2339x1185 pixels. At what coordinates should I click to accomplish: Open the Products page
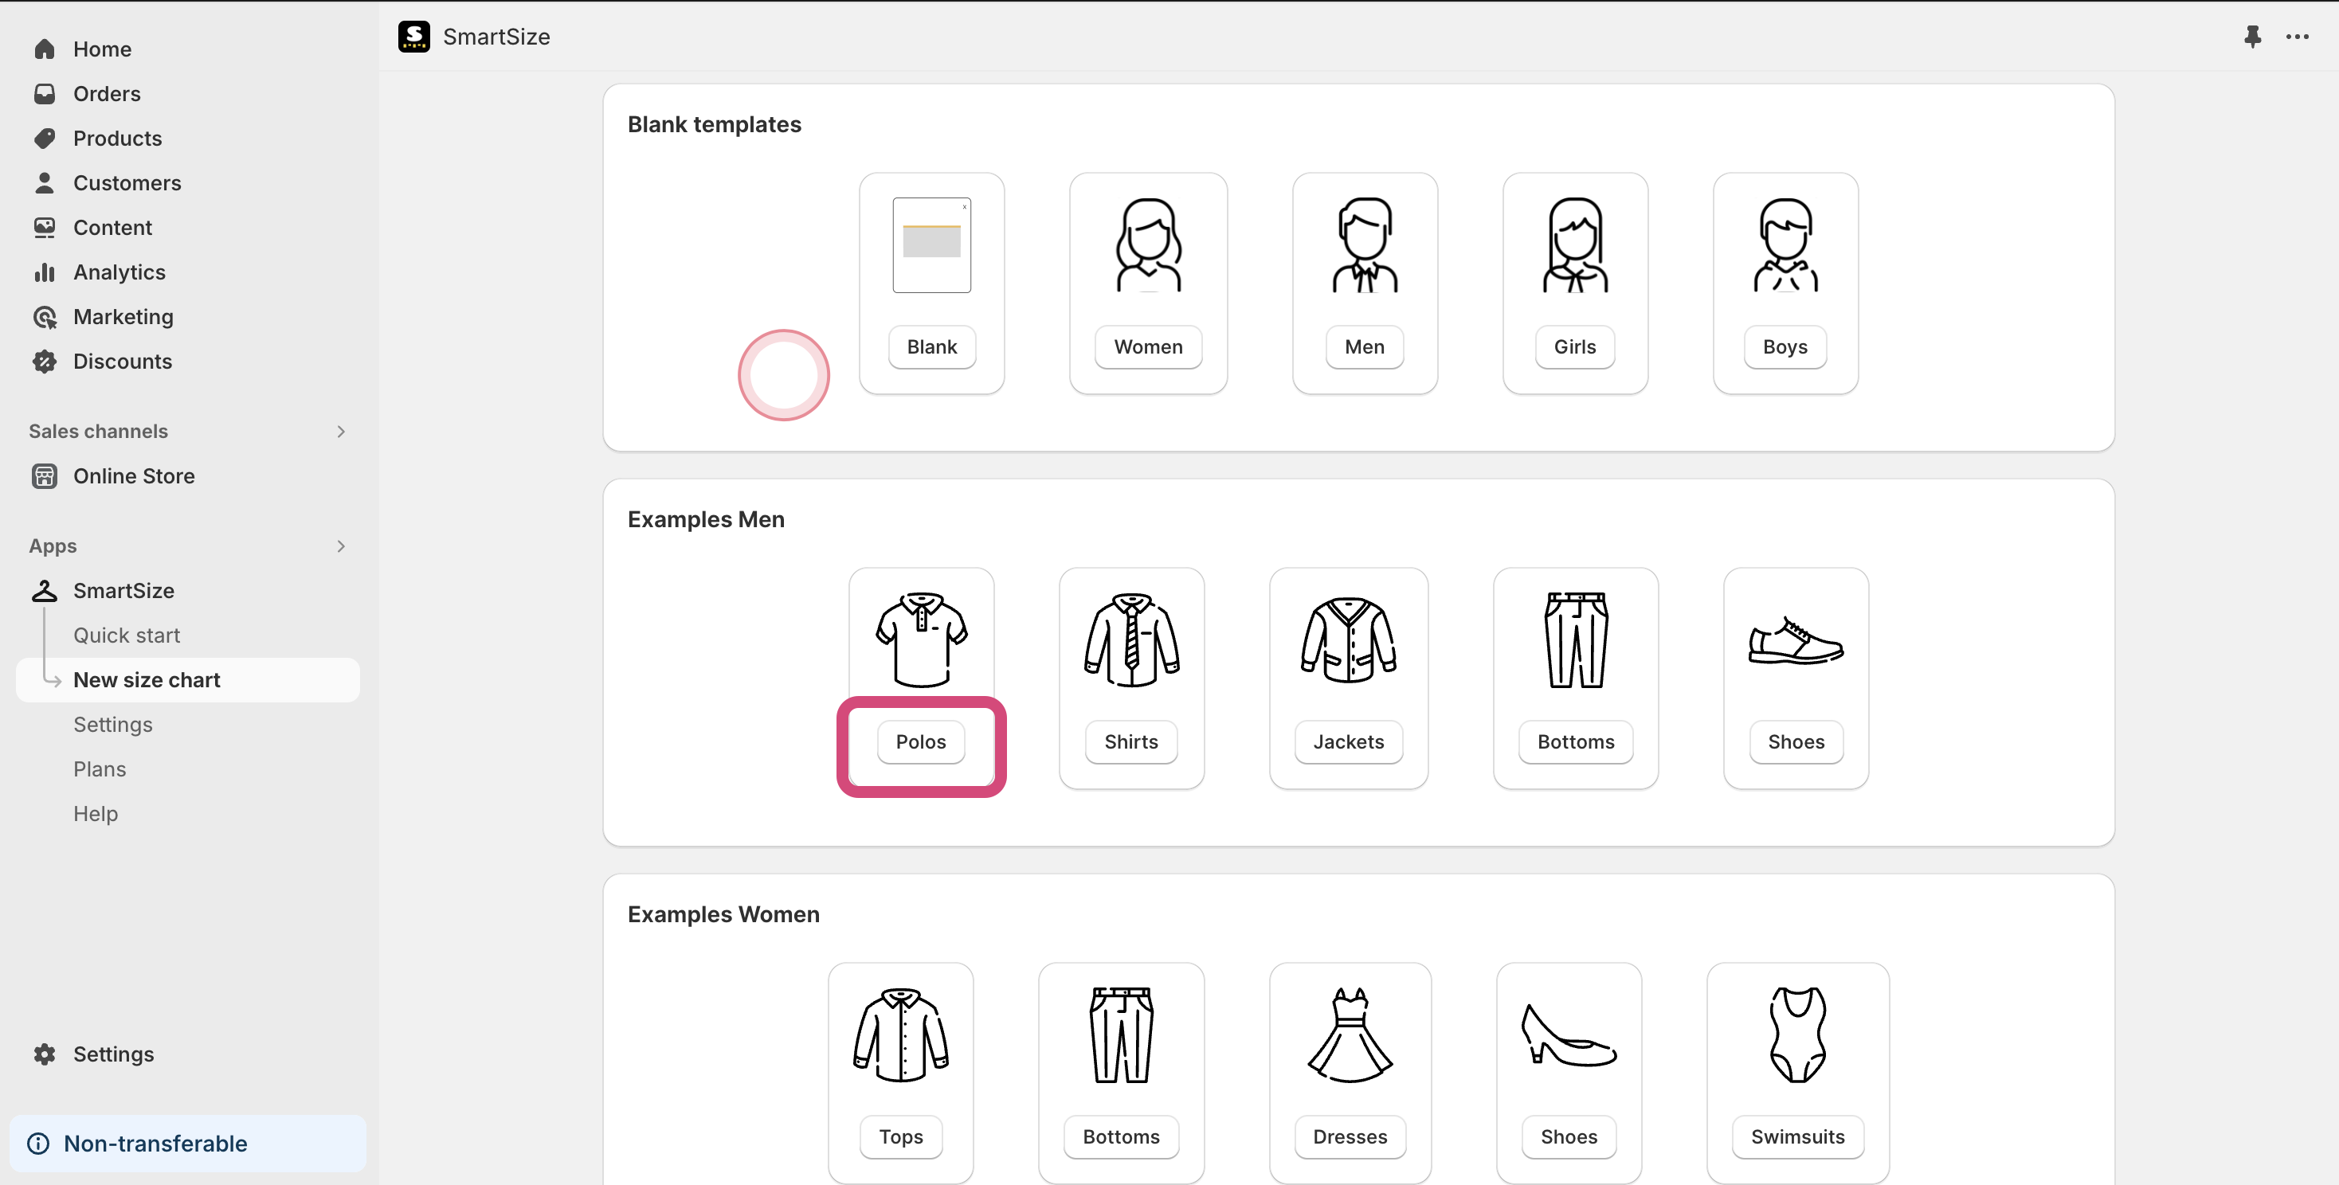pos(117,138)
